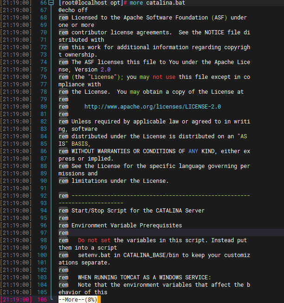Click the '@echo off' line

coord(73,10)
